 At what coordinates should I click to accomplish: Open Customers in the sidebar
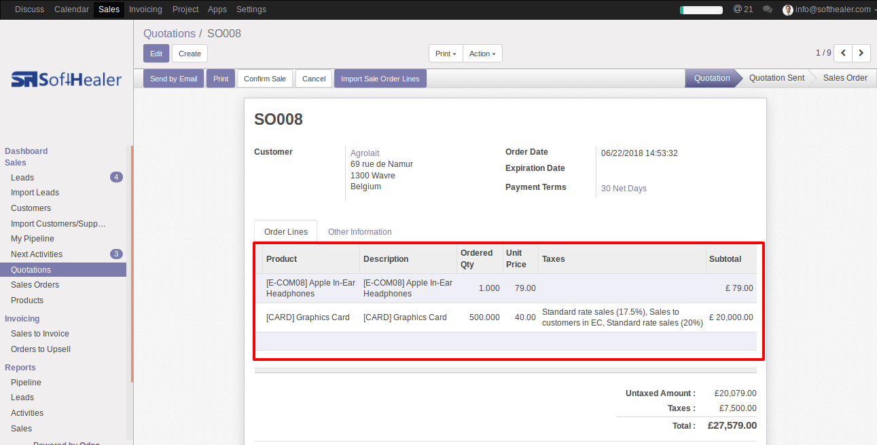pos(31,208)
